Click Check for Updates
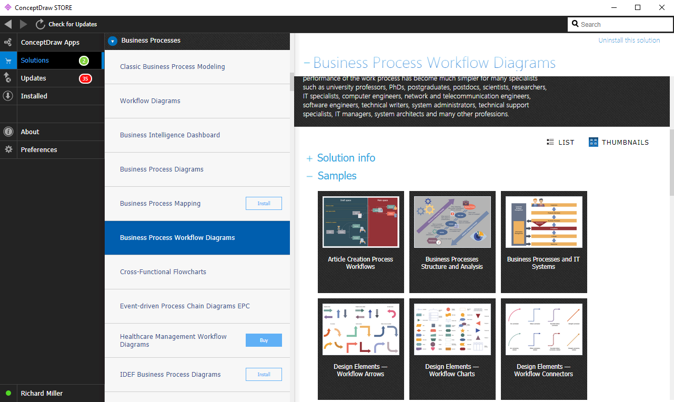 (73, 24)
